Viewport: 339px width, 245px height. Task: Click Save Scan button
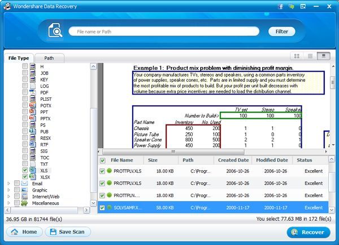point(68,232)
